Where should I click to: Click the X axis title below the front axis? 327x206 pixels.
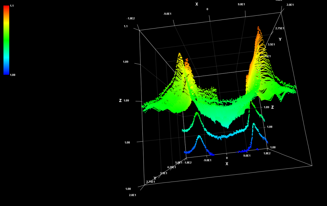[x=227, y=164]
